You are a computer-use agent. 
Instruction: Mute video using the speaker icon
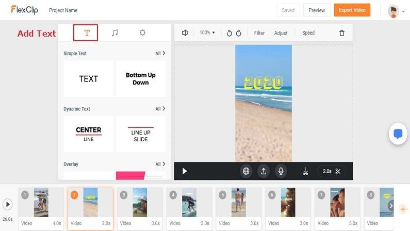pos(185,33)
